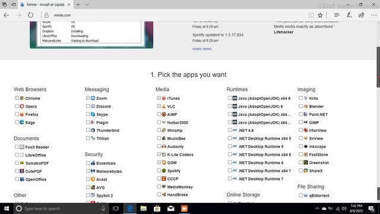The image size is (380, 214).
Task: Add this page to favorites
Action: 320,15
